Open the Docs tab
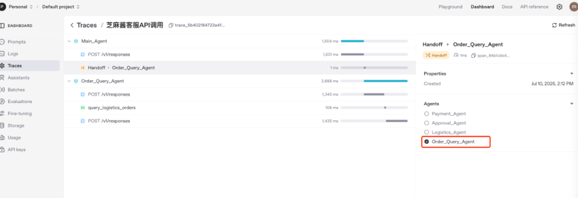The image size is (578, 198). click(x=507, y=6)
